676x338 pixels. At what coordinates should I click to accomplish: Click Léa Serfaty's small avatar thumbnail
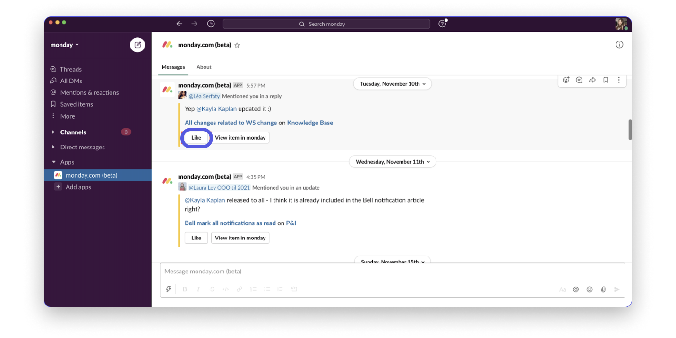point(182,96)
